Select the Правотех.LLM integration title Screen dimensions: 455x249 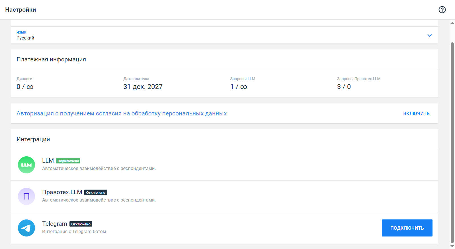(62, 192)
